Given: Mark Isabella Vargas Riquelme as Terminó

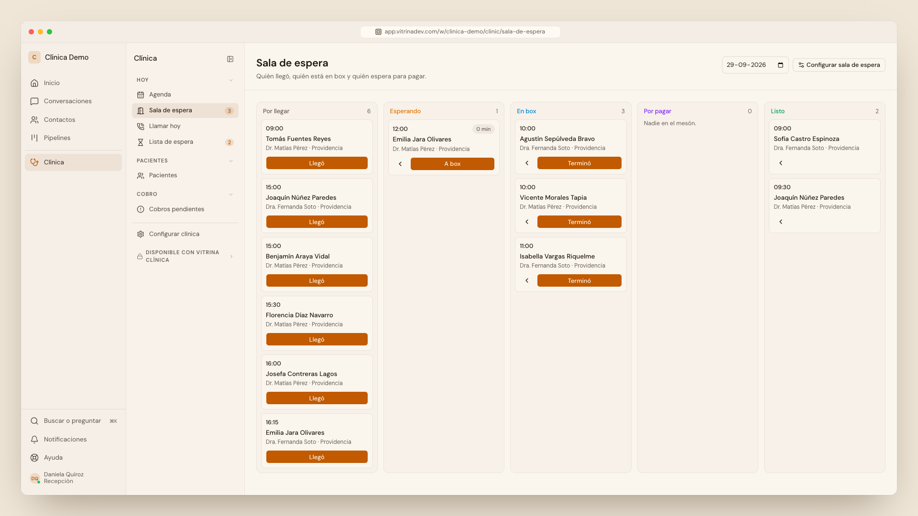Looking at the screenshot, I should point(579,280).
